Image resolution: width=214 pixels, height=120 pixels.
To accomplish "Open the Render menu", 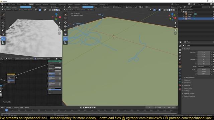I will pos(13,4).
